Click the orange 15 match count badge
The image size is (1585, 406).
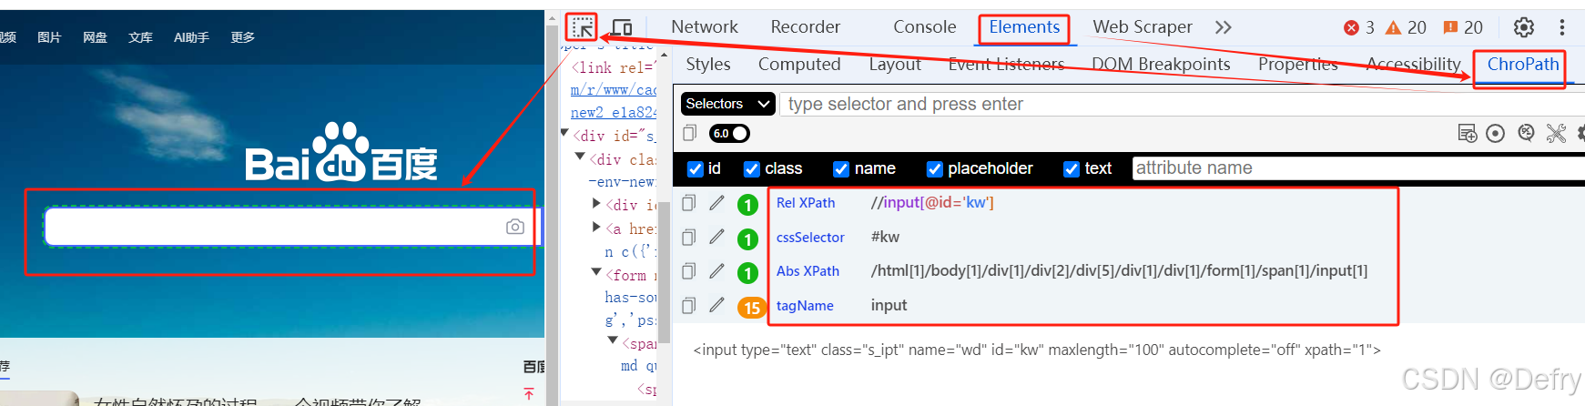coord(751,308)
